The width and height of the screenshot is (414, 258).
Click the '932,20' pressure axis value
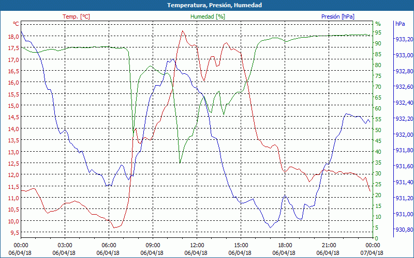tap(404, 119)
